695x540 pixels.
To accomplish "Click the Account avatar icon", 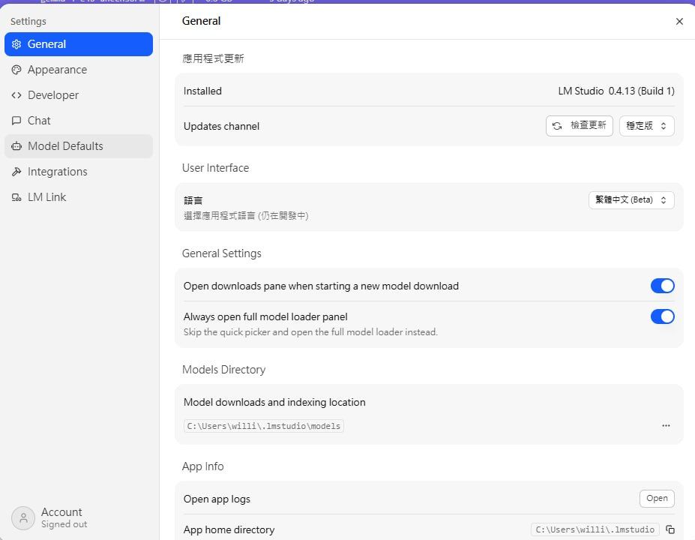I will 23,517.
